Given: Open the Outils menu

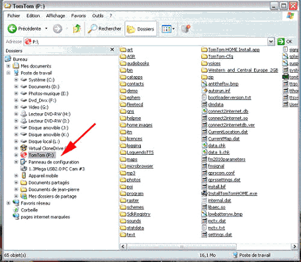Looking at the screenshot, I should (98, 16).
